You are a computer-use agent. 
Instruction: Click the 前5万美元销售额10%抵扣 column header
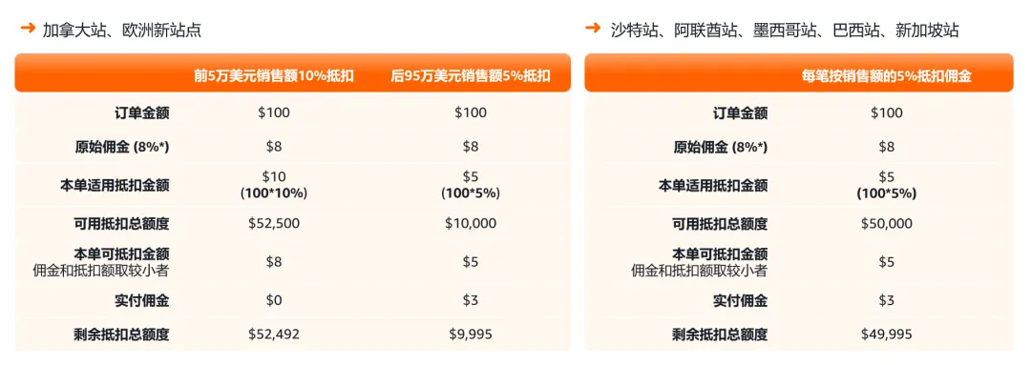point(274,76)
